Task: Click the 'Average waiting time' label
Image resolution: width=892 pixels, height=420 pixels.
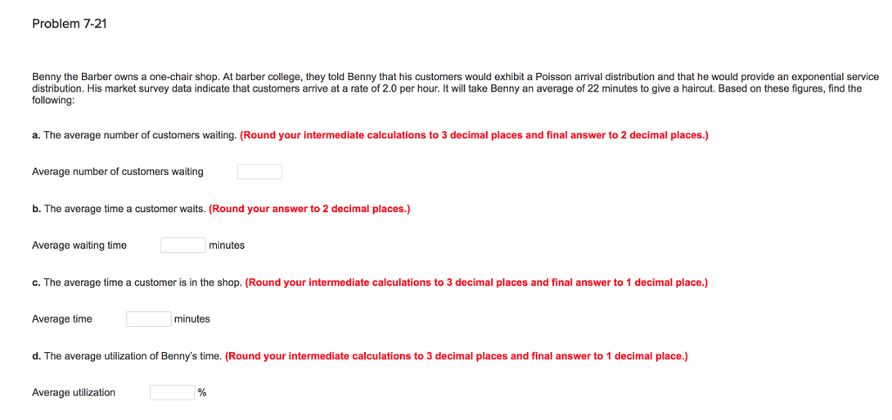Action: [79, 245]
